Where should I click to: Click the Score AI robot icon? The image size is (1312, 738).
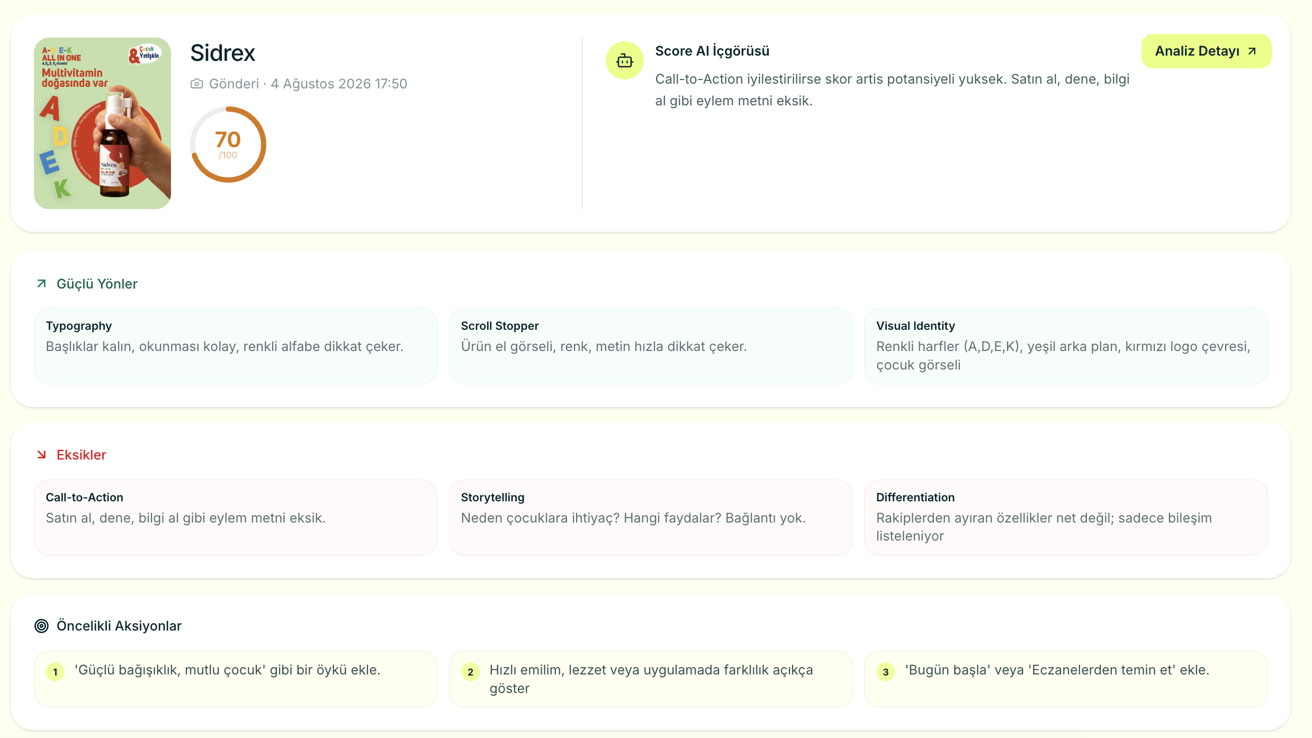tap(625, 60)
